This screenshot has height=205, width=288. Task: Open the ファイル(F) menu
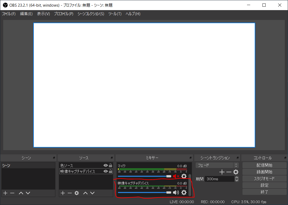point(9,14)
